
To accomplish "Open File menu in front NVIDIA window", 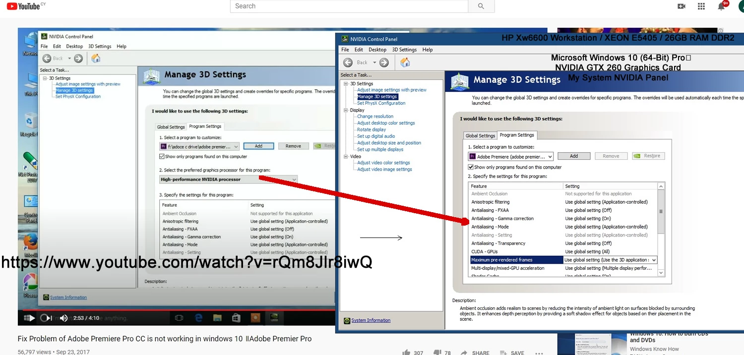I will pos(345,50).
